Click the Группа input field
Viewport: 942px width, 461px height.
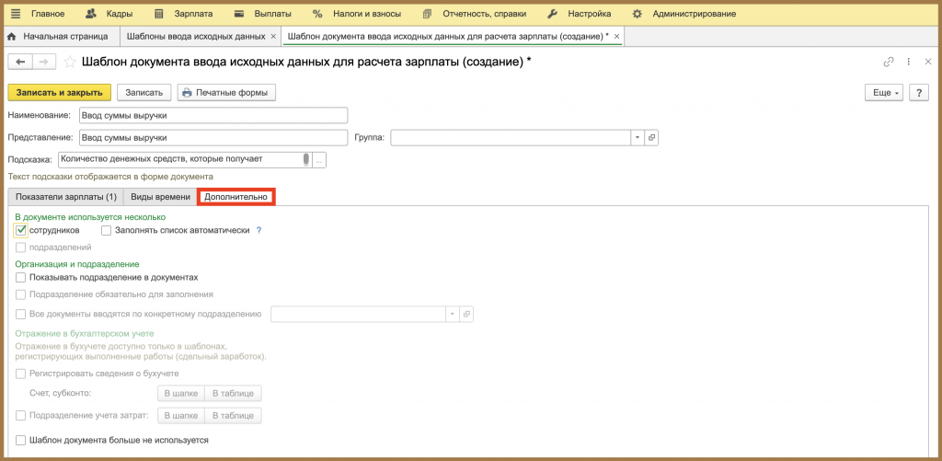[x=511, y=138]
